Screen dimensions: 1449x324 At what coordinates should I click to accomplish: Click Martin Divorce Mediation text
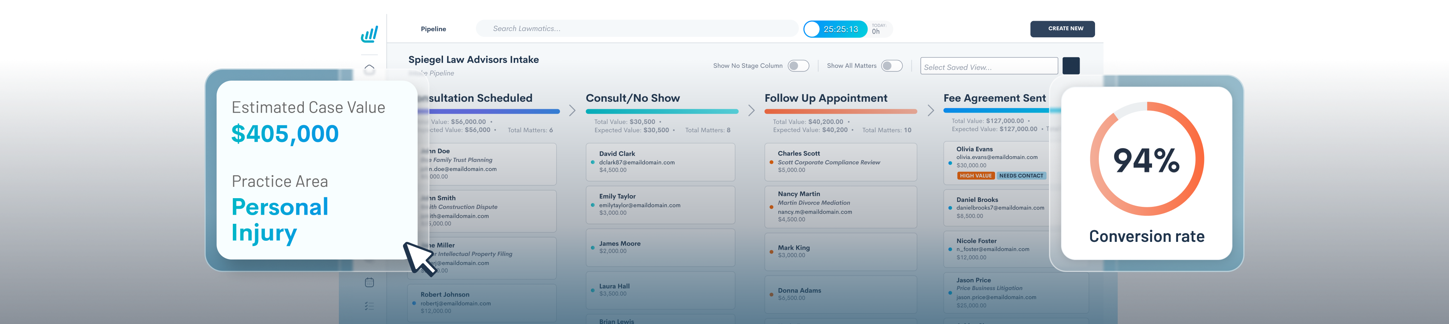tap(814, 203)
